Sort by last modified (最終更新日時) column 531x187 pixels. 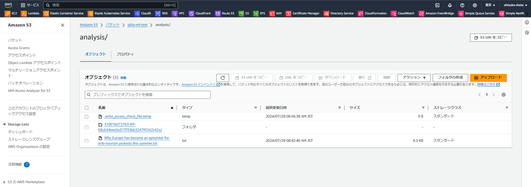pos(340,108)
